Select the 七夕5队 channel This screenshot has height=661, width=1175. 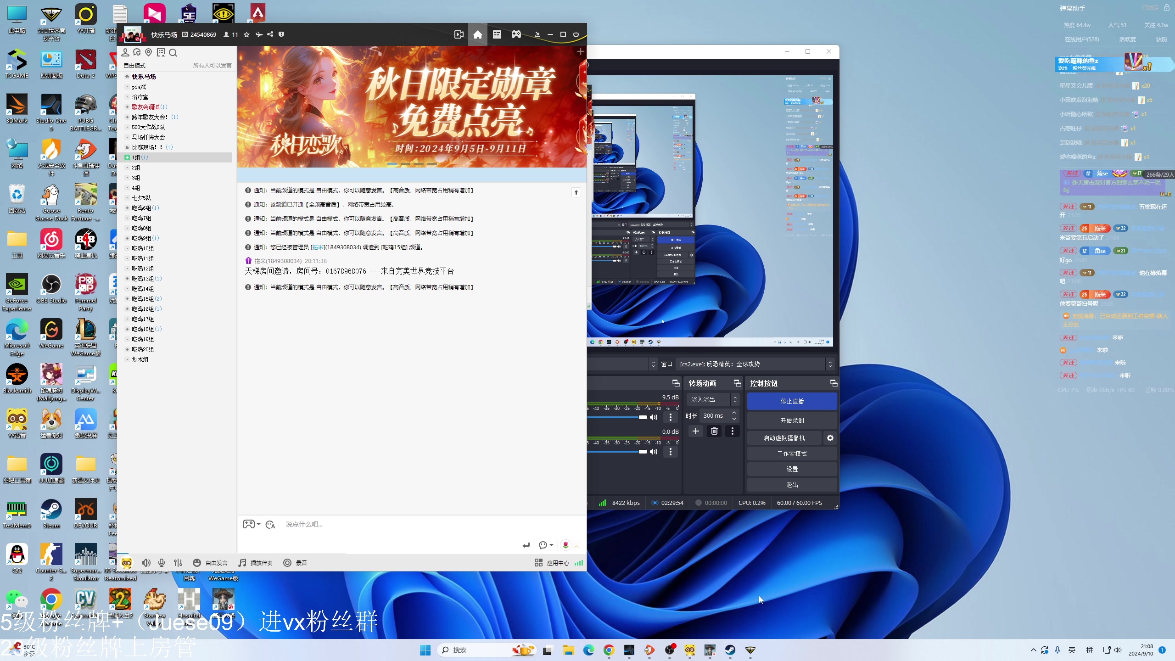pos(141,198)
